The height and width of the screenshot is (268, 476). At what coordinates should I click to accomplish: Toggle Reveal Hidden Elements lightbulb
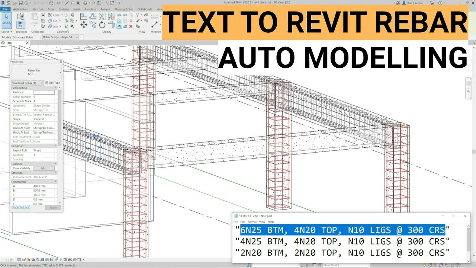[61, 259]
